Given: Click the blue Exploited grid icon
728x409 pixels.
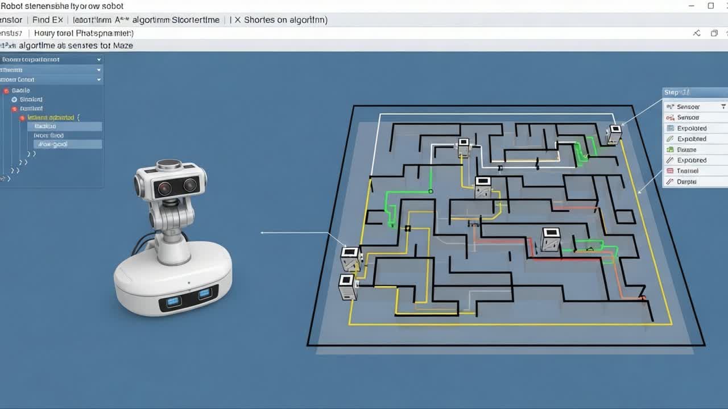Looking at the screenshot, I should click(670, 128).
